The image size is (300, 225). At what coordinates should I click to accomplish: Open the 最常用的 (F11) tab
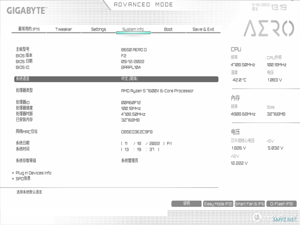click(x=29, y=29)
